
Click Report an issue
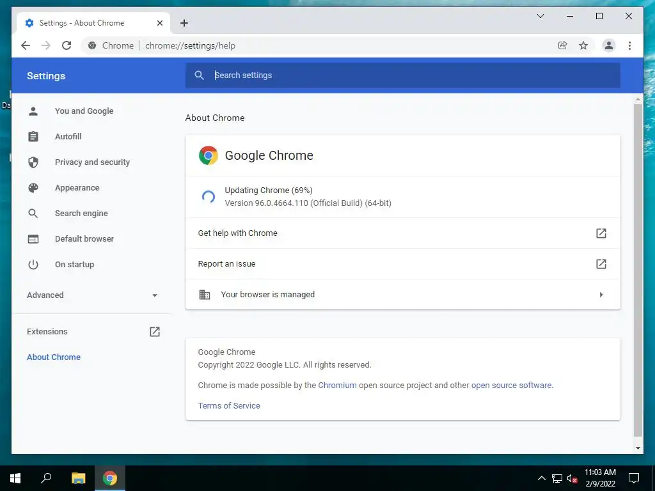pos(403,264)
